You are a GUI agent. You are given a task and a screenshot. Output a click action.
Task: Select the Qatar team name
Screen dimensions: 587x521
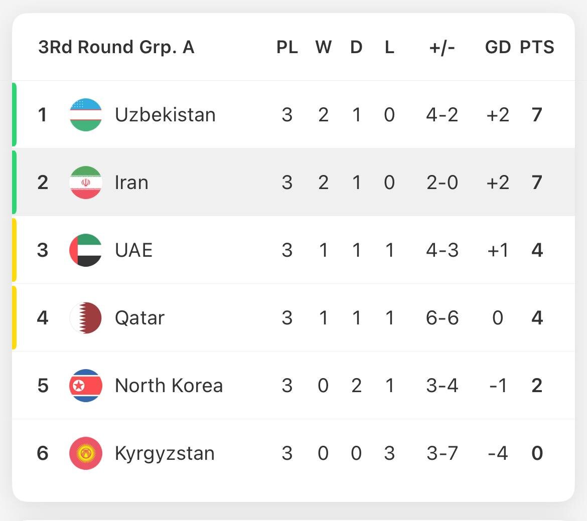pyautogui.click(x=139, y=318)
